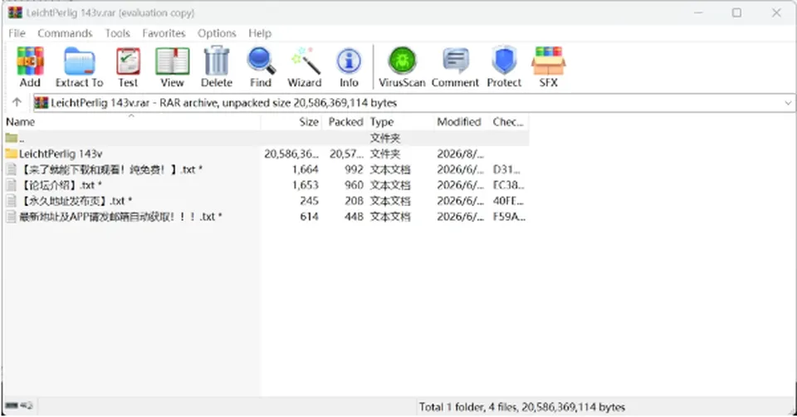Click checksum value 40FE...

click(x=508, y=201)
